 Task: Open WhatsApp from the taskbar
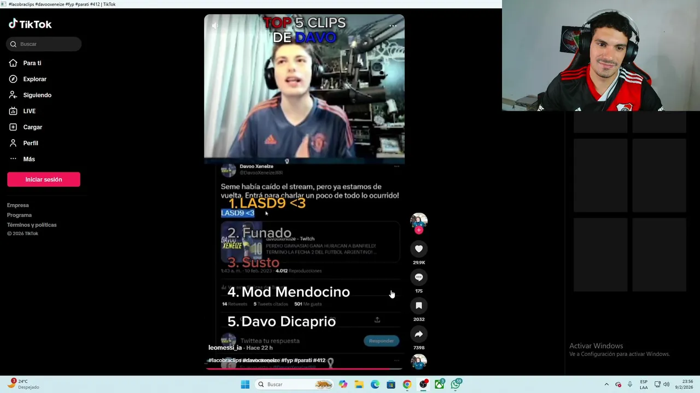(x=456, y=384)
